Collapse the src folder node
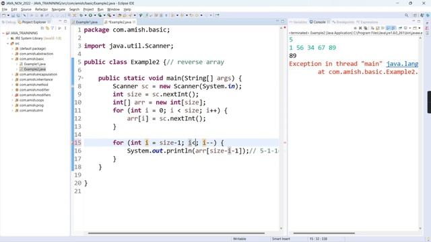Image resolution: width=431 pixels, height=242 pixels. (x=8, y=43)
